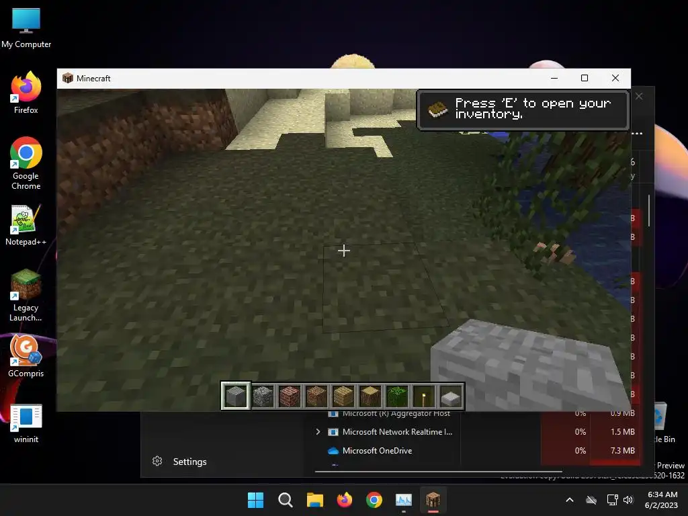Click Task Manager's three-dots more menu
688x516 pixels.
[638, 134]
